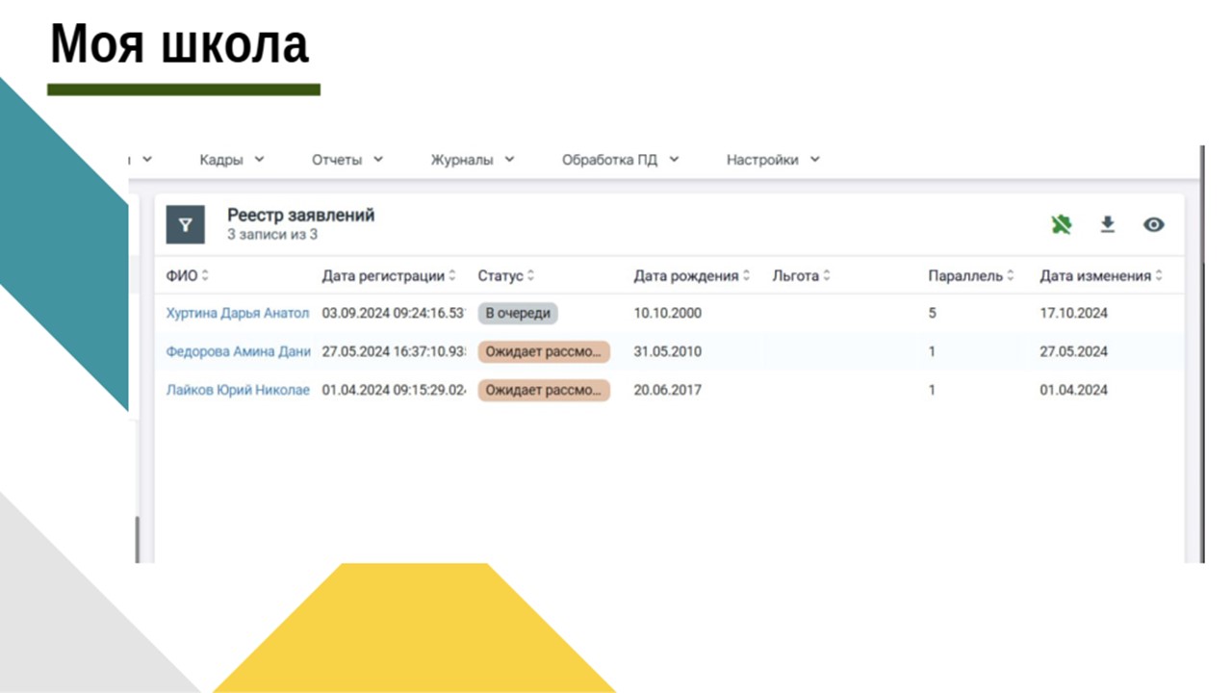Toggle column visibility eye icon
1232x693 pixels.
coord(1154,224)
